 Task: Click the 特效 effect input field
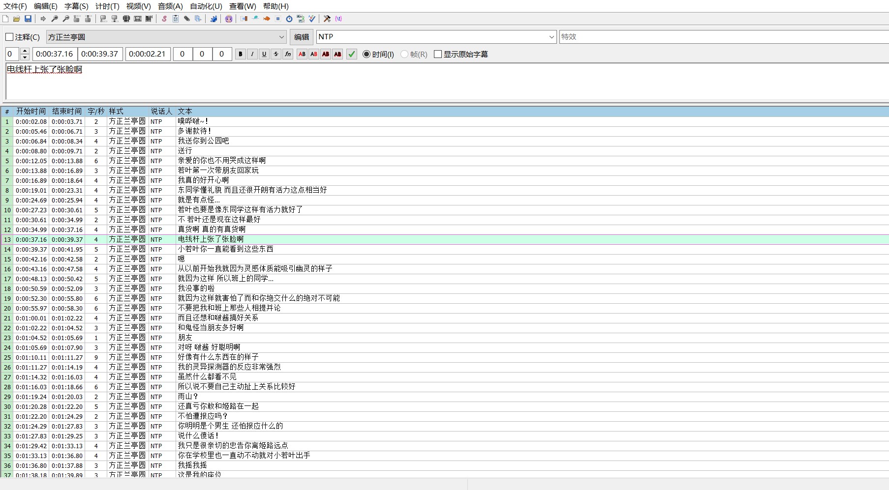coord(724,37)
